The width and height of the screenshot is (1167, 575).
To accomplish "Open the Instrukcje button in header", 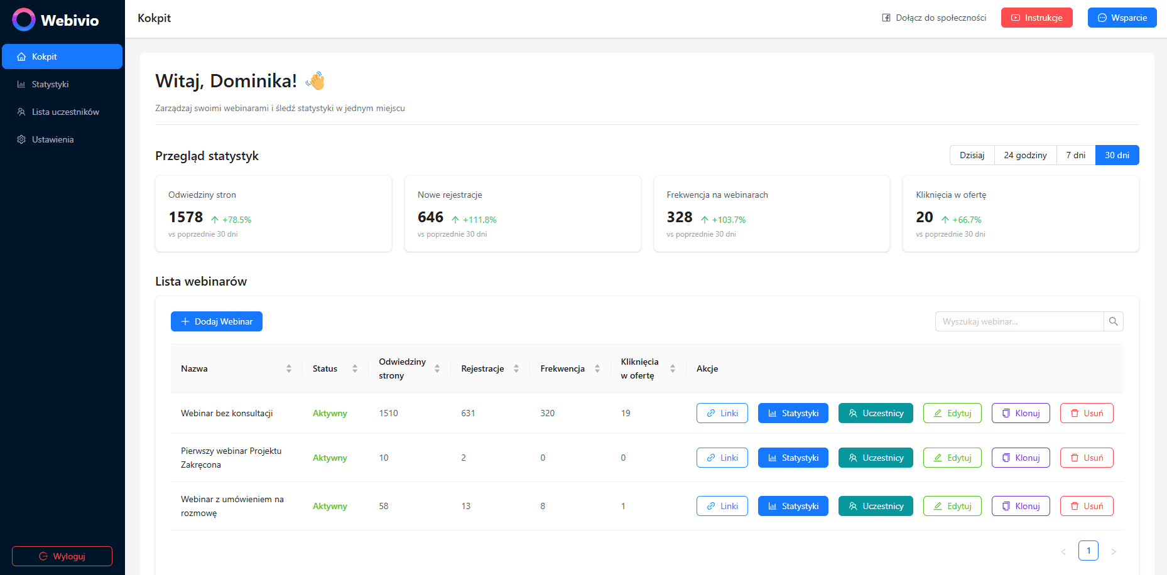I will click(x=1036, y=18).
